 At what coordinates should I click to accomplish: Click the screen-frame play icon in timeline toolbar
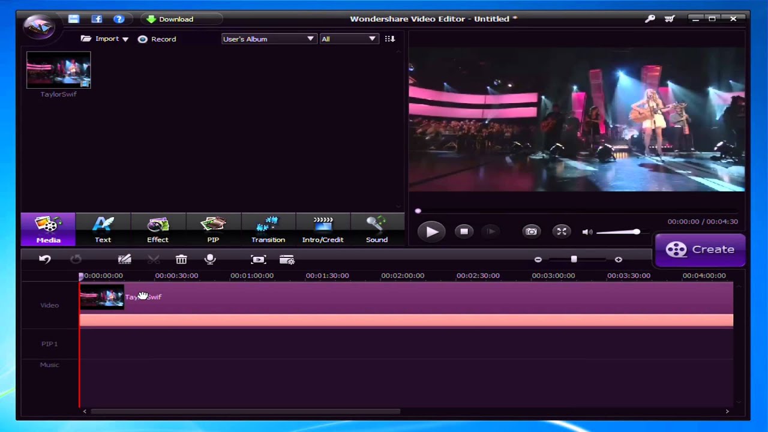click(x=259, y=259)
